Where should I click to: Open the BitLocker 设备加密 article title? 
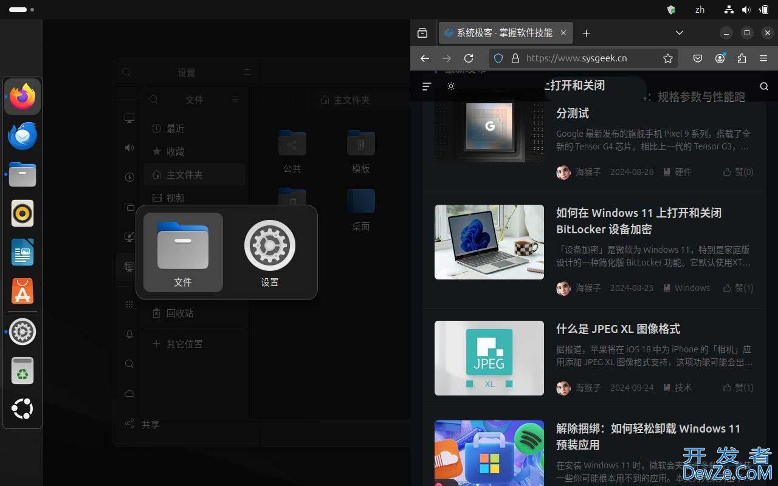(639, 221)
